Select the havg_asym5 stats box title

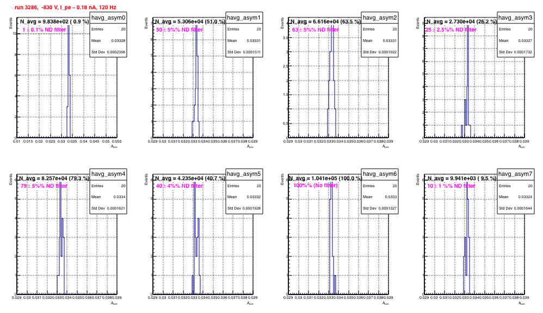coord(244,174)
